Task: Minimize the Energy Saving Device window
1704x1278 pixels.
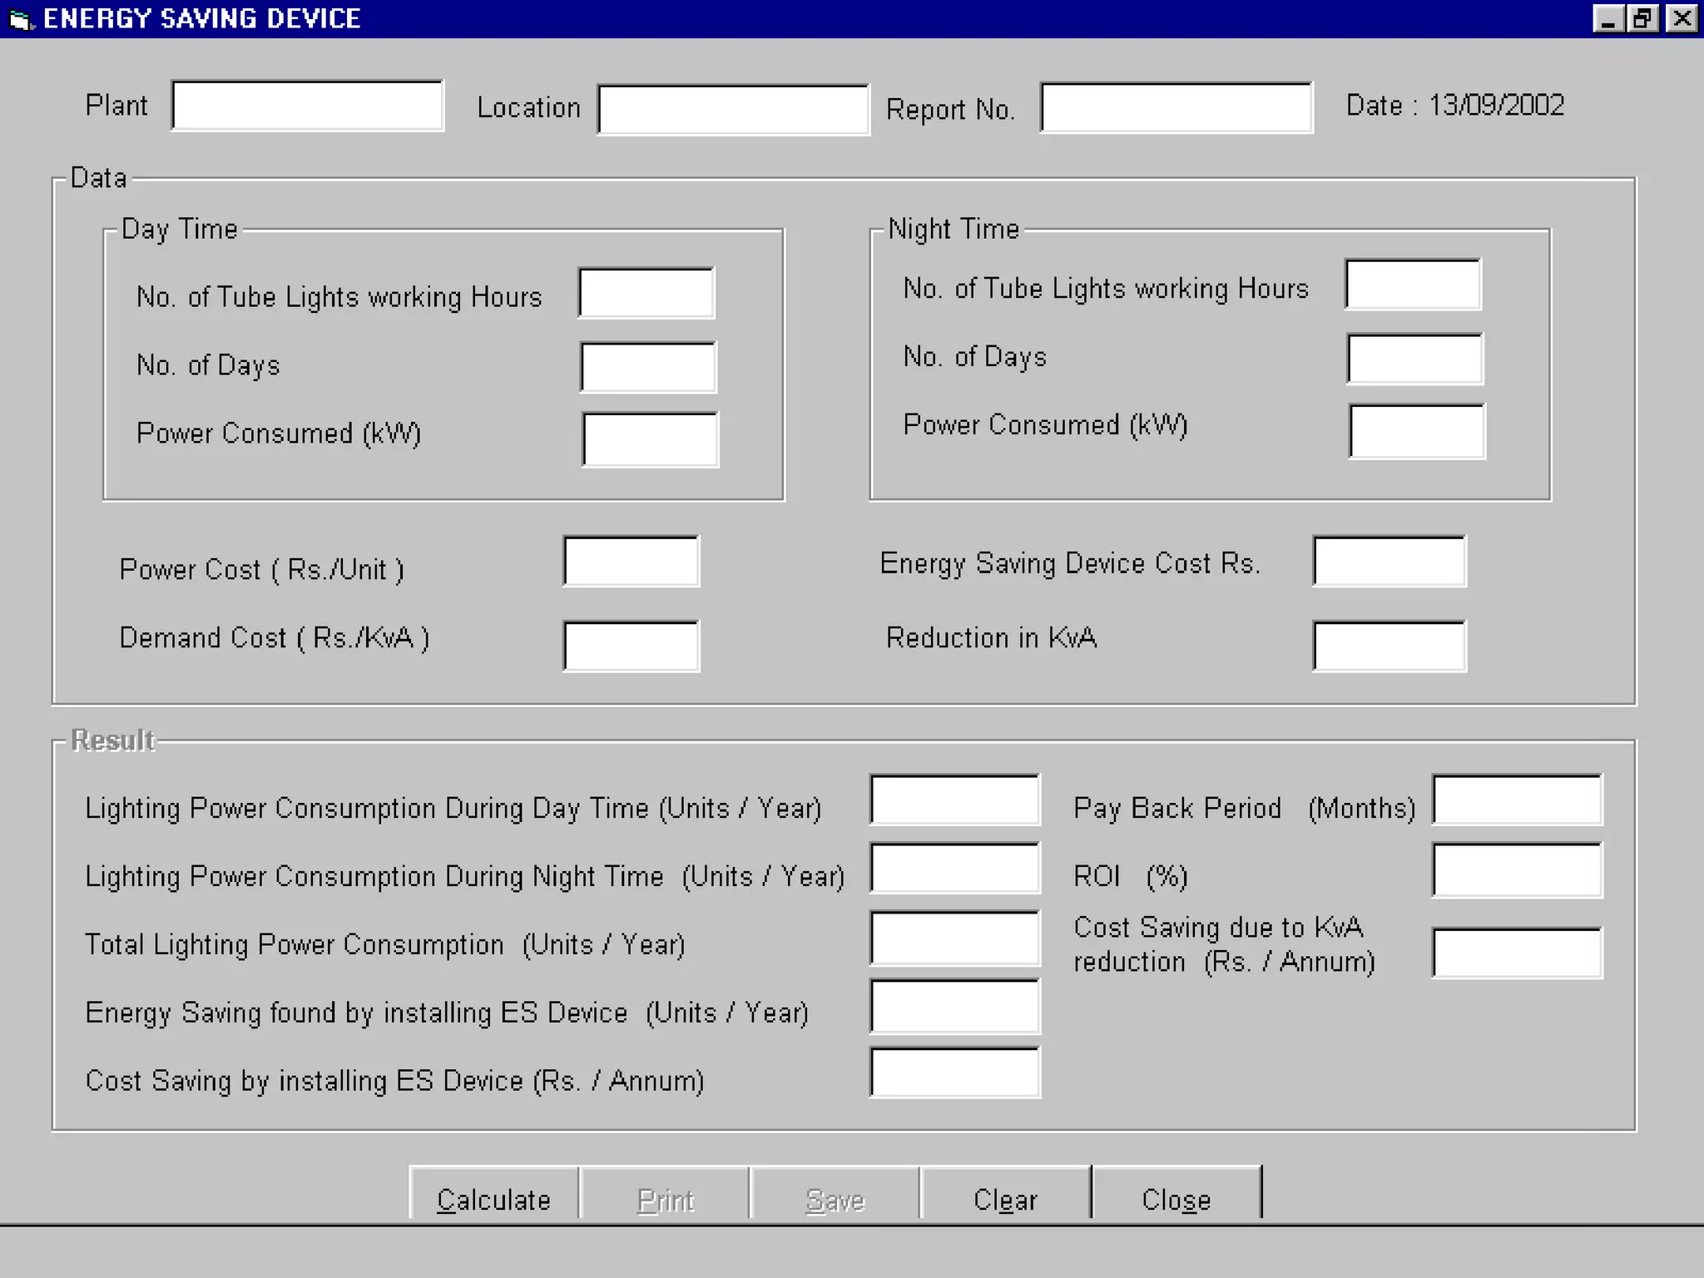Action: (x=1607, y=18)
